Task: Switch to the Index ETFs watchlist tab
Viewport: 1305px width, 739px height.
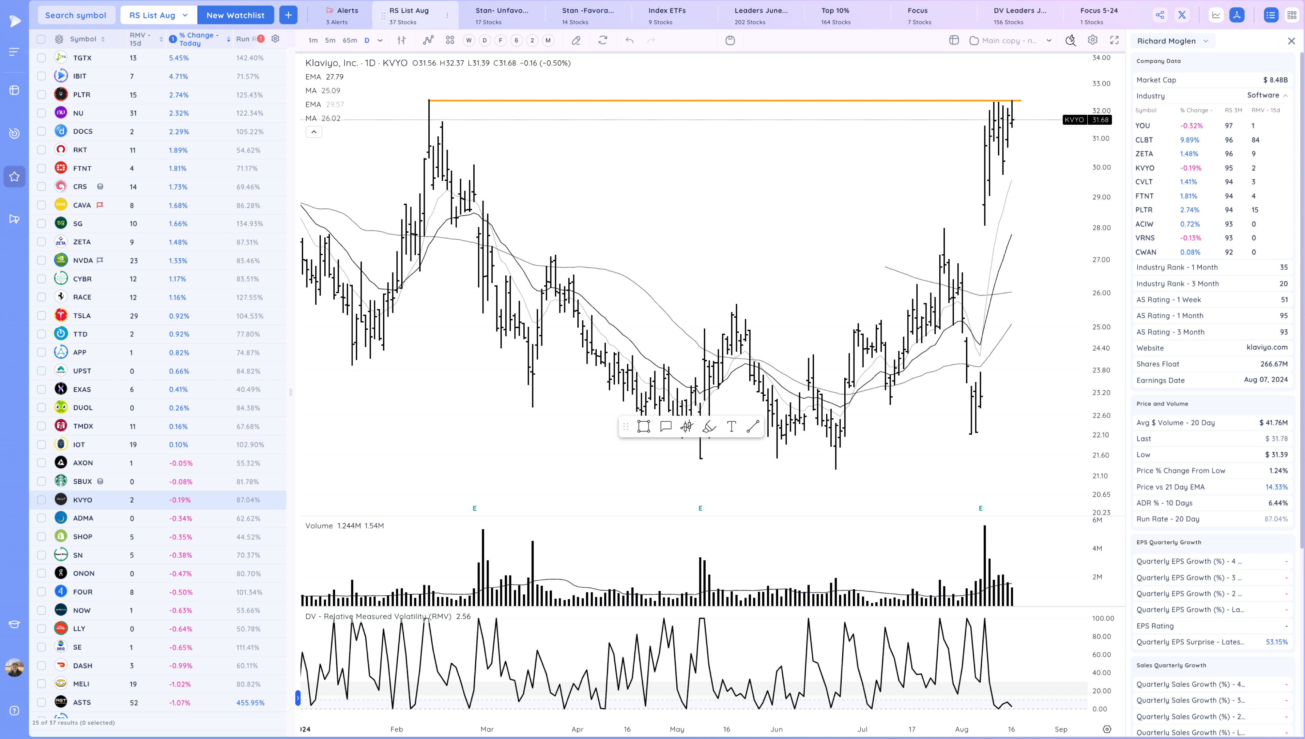Action: click(x=667, y=15)
